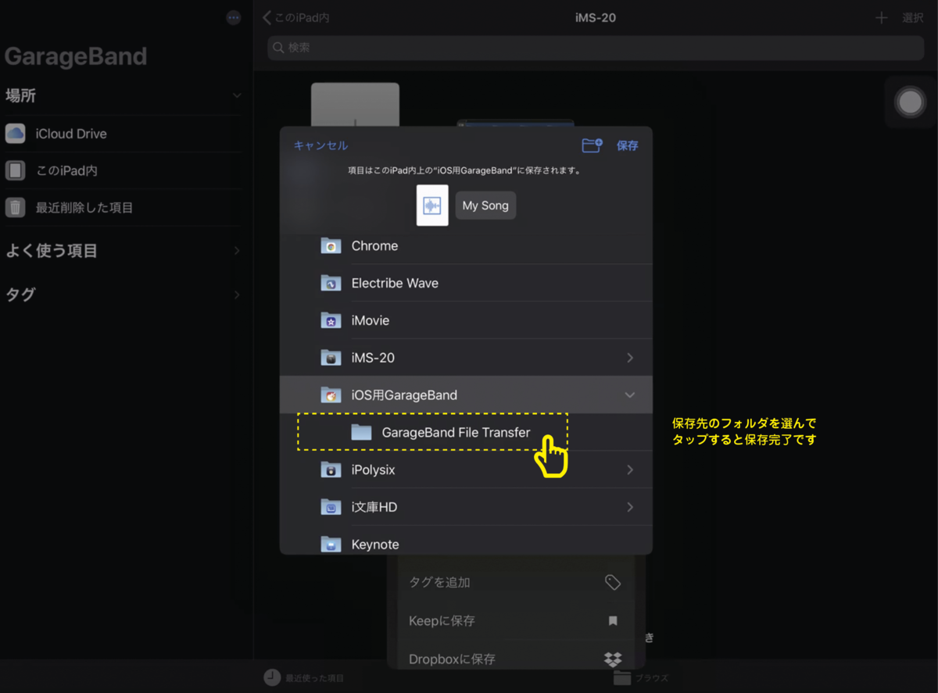The image size is (938, 693).
Task: Choose タグを追加 in the share sheet
Action: 515,582
